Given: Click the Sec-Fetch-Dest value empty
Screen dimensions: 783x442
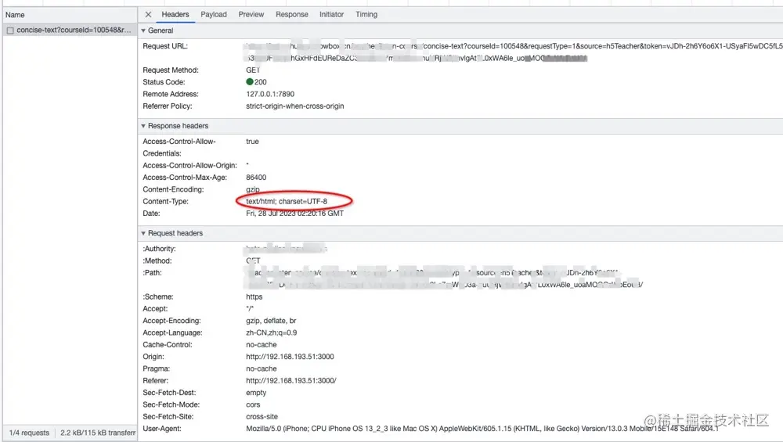Looking at the screenshot, I should click(x=256, y=393).
